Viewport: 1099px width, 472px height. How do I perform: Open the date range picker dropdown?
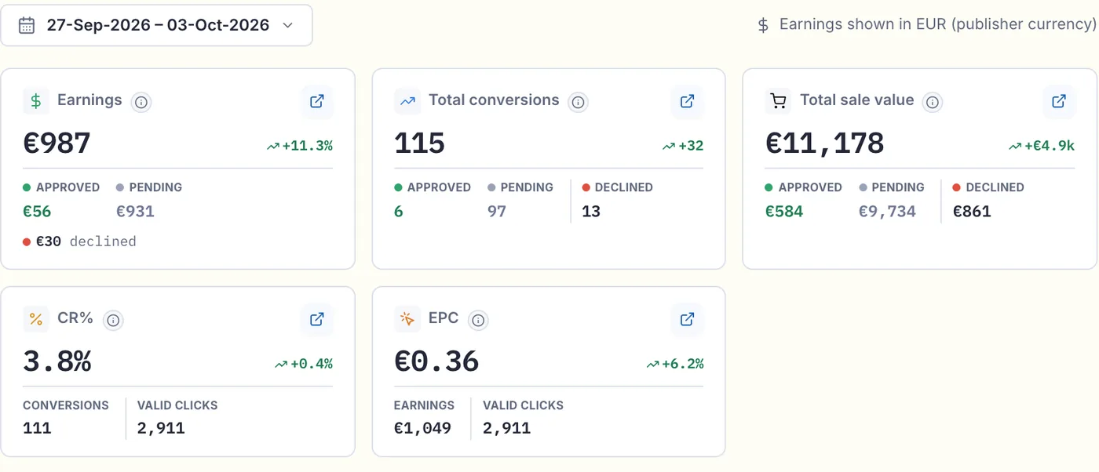pyautogui.click(x=156, y=25)
